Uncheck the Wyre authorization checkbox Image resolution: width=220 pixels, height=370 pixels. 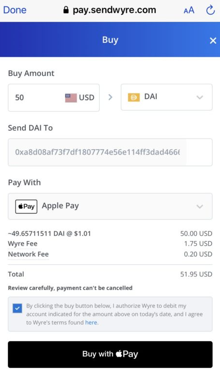point(18,308)
